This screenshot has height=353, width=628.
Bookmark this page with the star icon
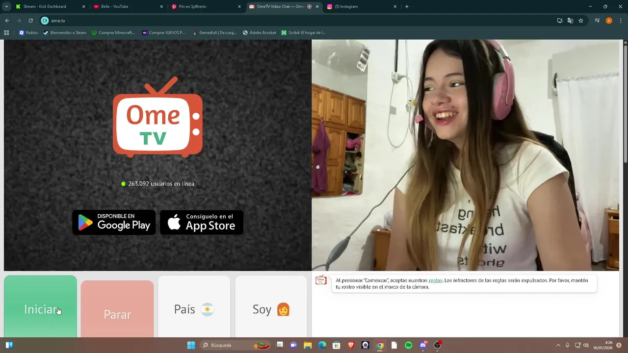click(x=581, y=21)
